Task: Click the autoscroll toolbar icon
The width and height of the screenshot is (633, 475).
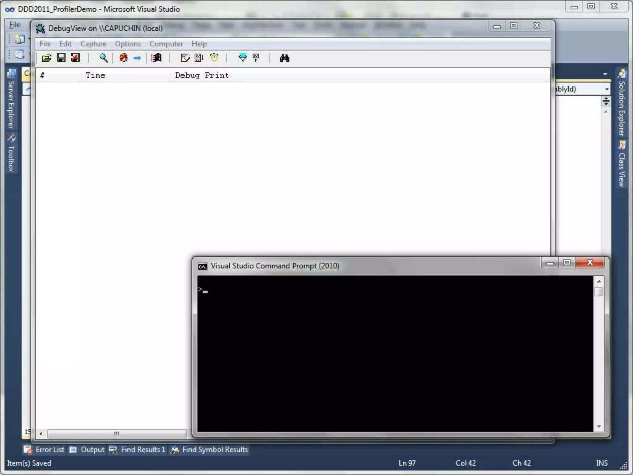Action: [x=199, y=58]
